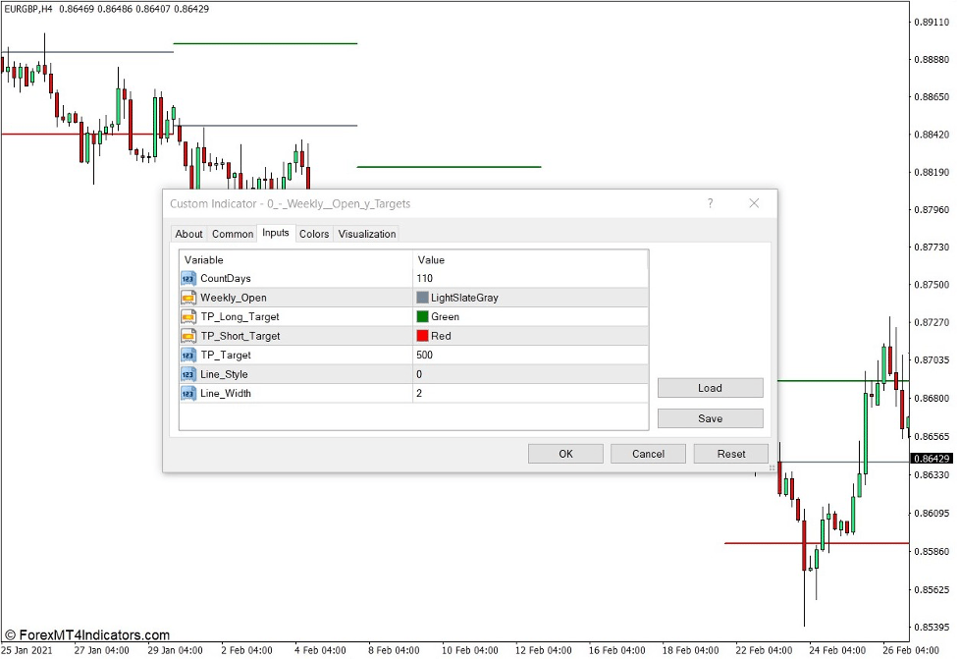Open the Visualization tab
959x660 pixels.
point(366,234)
